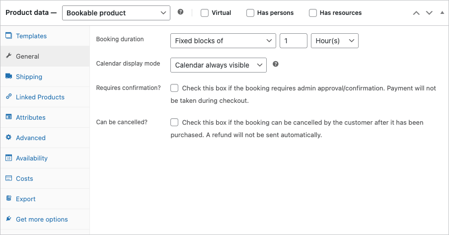Click the calendar icon beside Availability
The width and height of the screenshot is (449, 235).
pos(9,157)
